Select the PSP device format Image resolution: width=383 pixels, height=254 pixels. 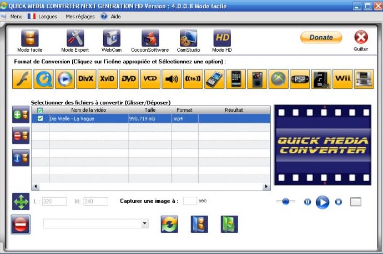pos(300,79)
